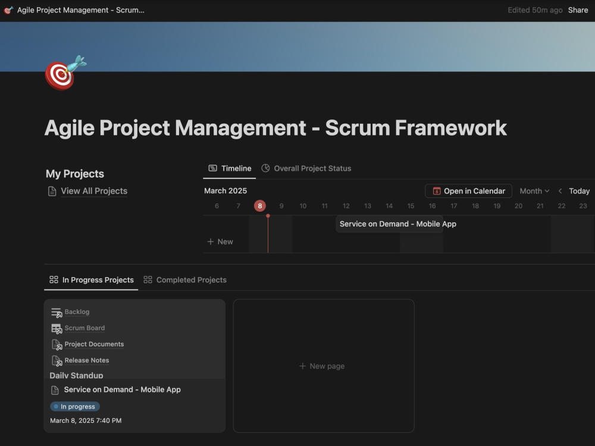
Task: Click the Share button
Action: 578,10
